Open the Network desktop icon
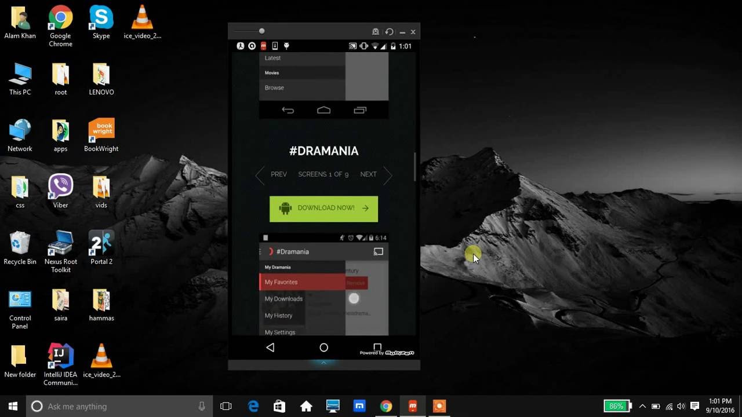Image resolution: width=742 pixels, height=417 pixels. [20, 136]
